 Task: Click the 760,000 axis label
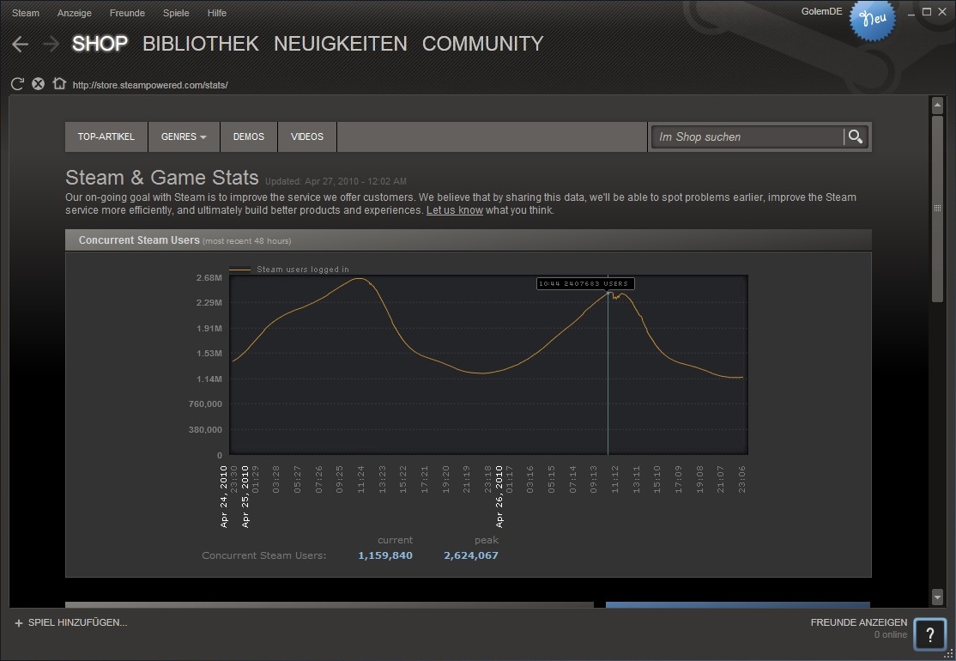pos(205,403)
